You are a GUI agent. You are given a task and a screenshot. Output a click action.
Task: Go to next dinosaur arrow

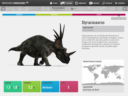pos(125,9)
